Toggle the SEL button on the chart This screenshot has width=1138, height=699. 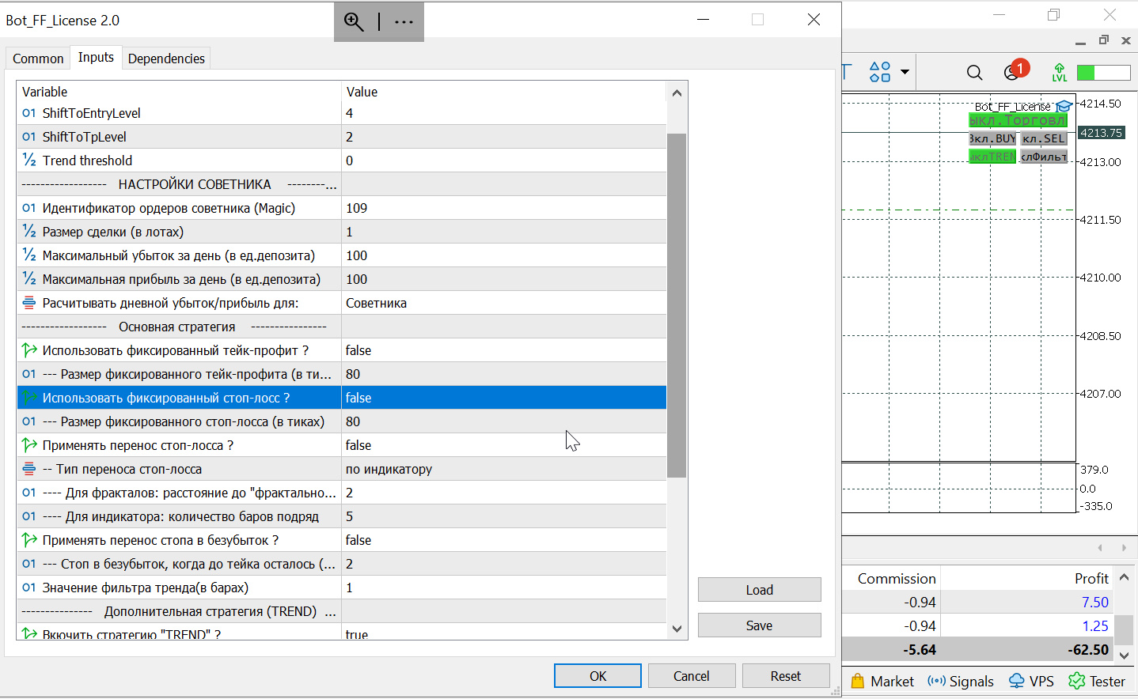[1044, 138]
